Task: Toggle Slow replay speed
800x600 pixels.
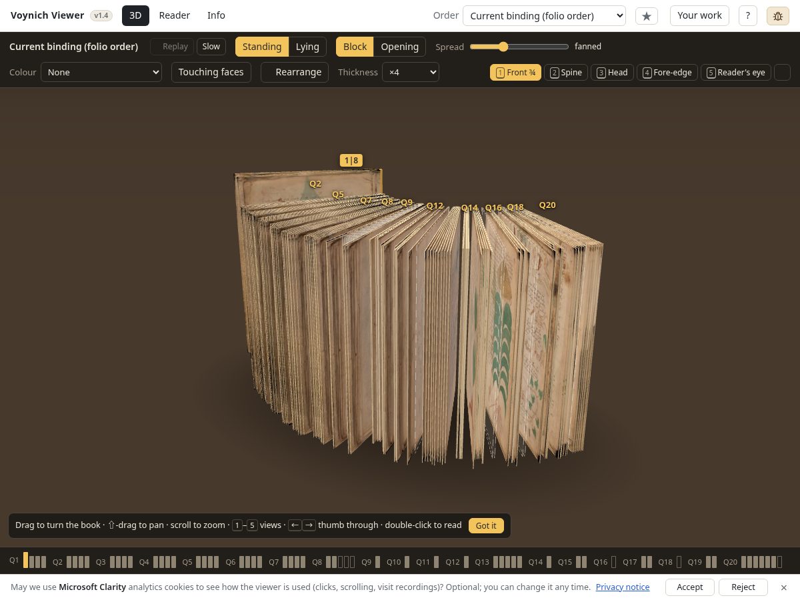Action: pos(211,47)
